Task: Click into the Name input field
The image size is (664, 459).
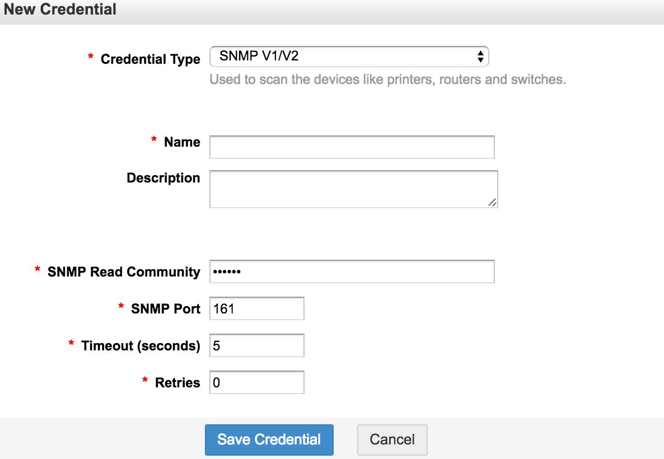Action: pos(352,147)
